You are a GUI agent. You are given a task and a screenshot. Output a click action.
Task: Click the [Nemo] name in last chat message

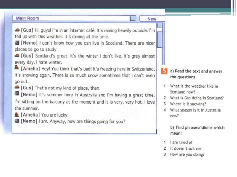(x=29, y=121)
